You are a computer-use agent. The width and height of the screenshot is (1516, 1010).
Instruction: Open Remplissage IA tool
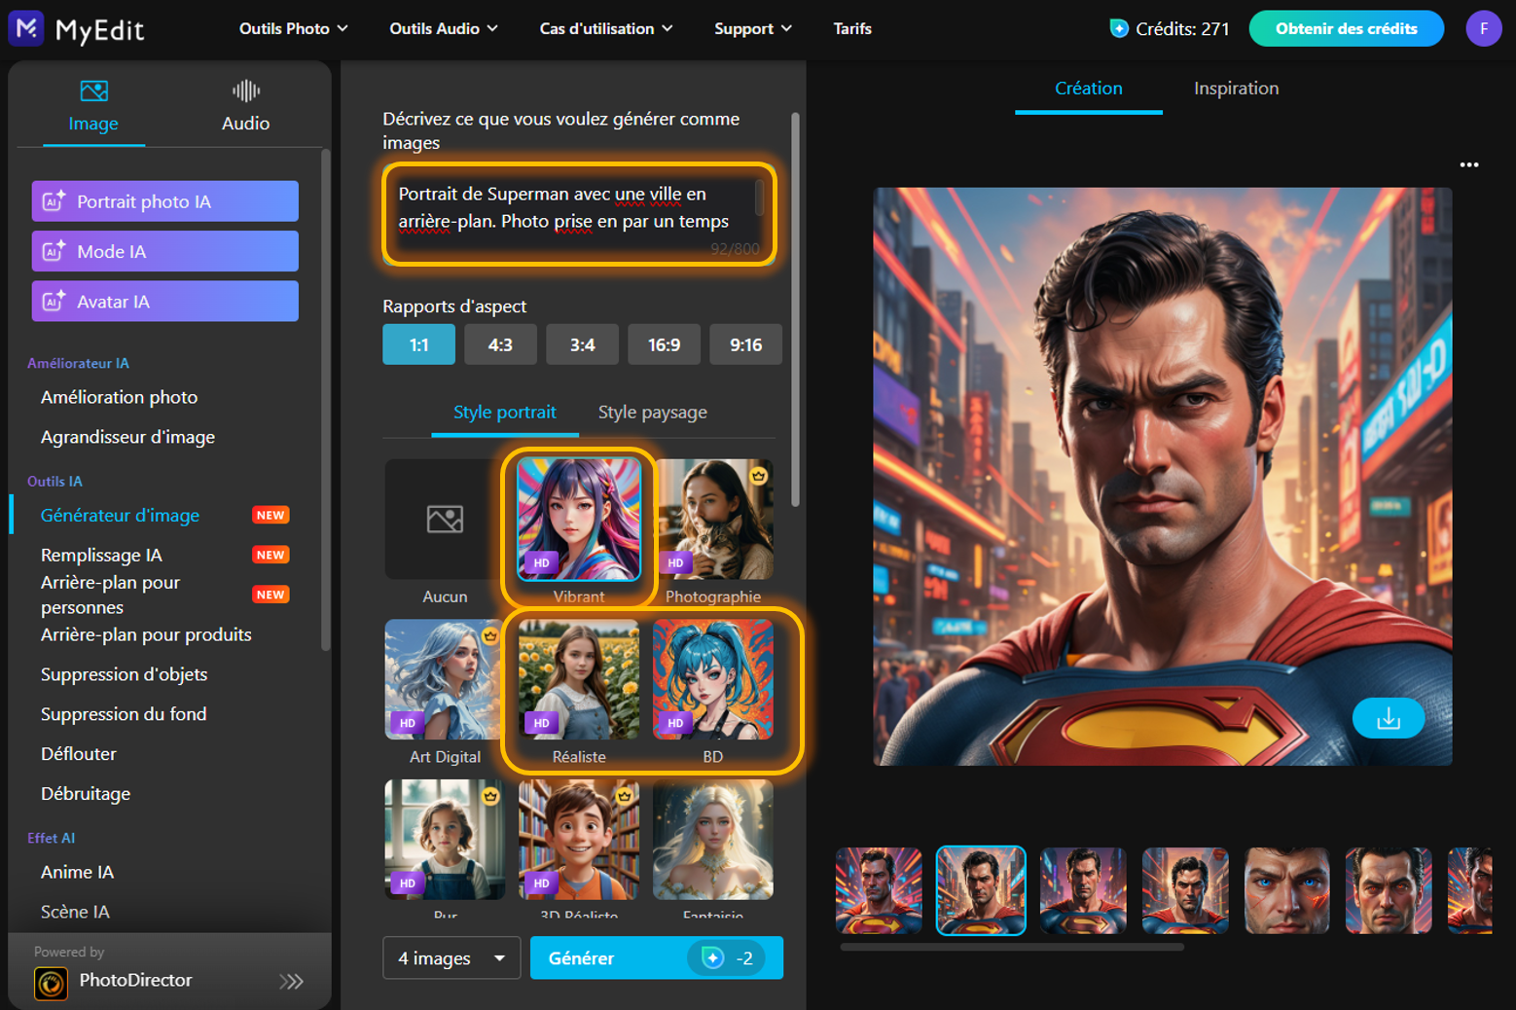(x=101, y=555)
